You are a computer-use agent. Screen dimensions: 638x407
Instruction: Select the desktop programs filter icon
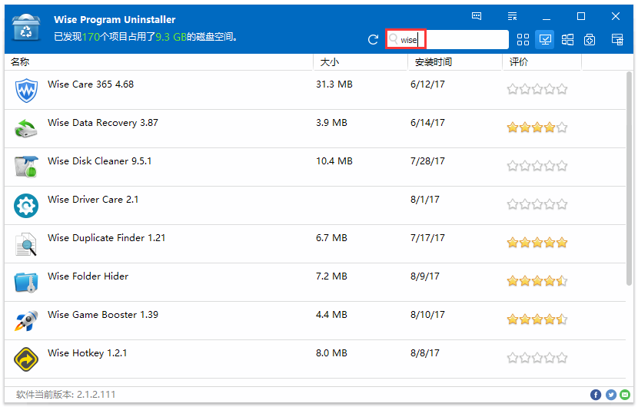545,40
